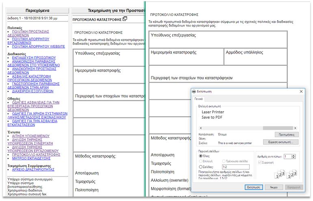Viewport: 313px width, 201px height.
Task: Open ΔΗΛΩΣΗ ΤΗΡΗΣΗΣ ΥΠΟΧΡΕΩΣΕΩΝ ΕΡΓΑΖΟΜΕΝΟΥ link
Action: 33,149
